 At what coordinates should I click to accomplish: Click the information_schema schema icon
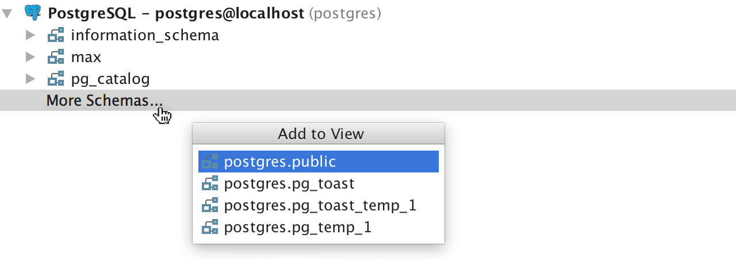[56, 36]
